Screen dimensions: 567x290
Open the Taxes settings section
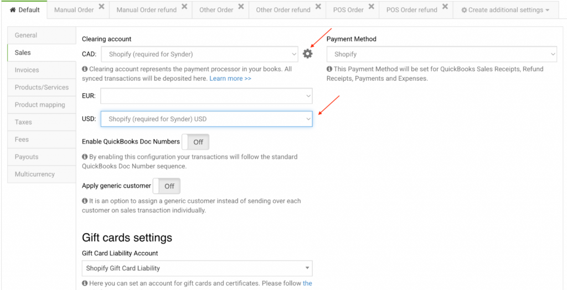pos(42,122)
